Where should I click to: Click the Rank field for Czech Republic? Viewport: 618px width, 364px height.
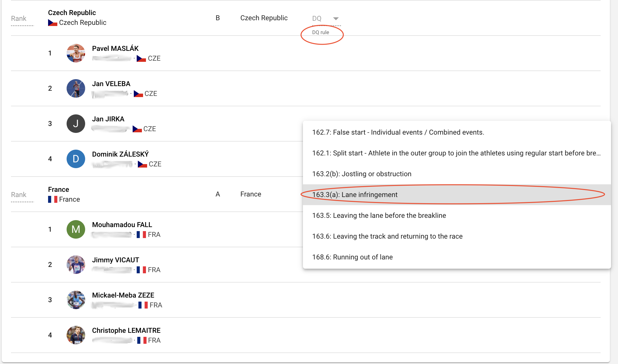point(22,19)
